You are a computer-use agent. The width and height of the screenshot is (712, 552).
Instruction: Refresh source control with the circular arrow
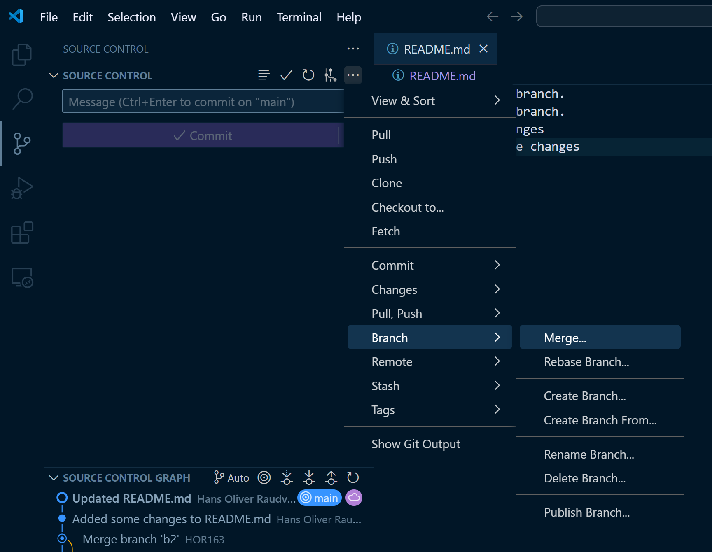coord(308,75)
